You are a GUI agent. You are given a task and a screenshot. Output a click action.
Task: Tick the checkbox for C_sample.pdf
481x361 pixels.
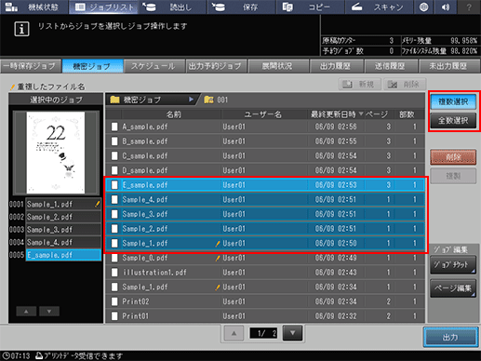click(x=114, y=155)
